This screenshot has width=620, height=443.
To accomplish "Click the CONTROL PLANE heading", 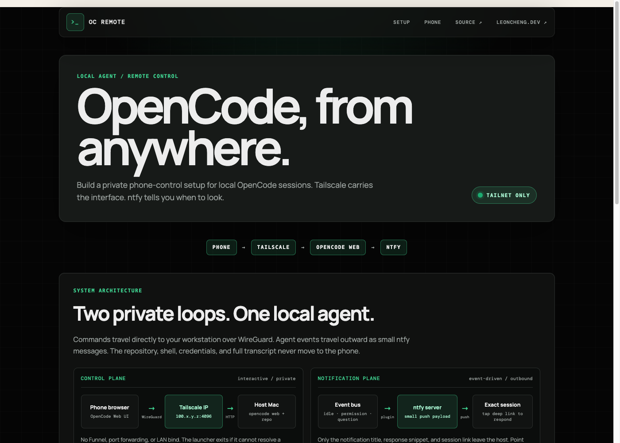I will click(103, 378).
